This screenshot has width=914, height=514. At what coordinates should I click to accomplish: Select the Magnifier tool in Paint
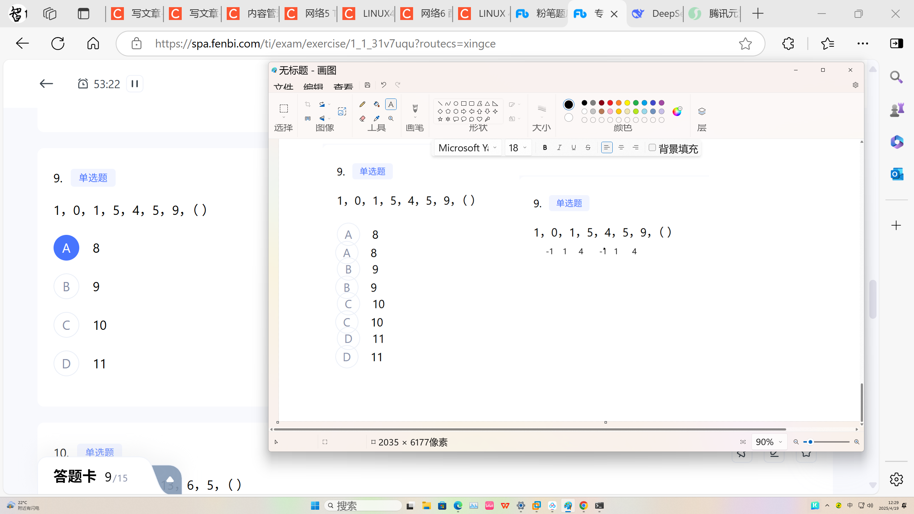[391, 119]
